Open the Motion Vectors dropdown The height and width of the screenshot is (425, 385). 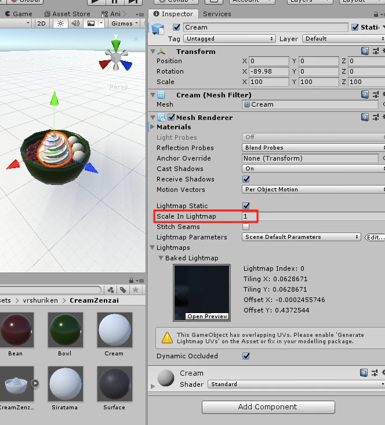tap(314, 190)
